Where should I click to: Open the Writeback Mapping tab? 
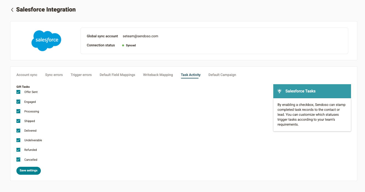point(158,75)
